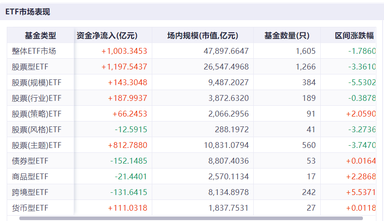Click the net inflow value +66.2453

(129, 114)
